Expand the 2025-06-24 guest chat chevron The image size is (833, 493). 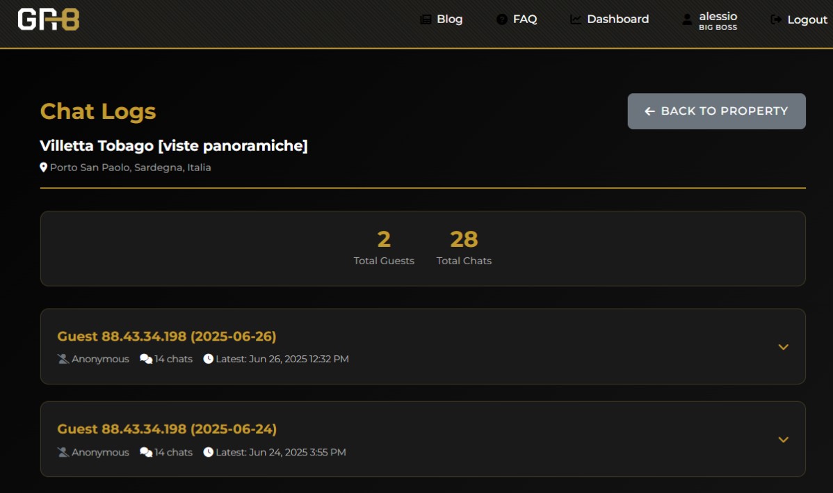[x=783, y=439]
